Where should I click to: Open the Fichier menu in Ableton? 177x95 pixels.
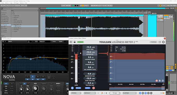tap(2, 3)
